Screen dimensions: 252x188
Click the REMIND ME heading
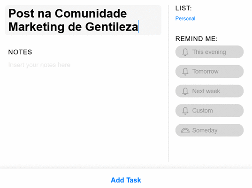click(197, 39)
